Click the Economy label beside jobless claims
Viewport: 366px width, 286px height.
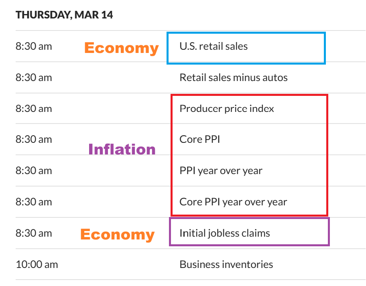point(117,234)
